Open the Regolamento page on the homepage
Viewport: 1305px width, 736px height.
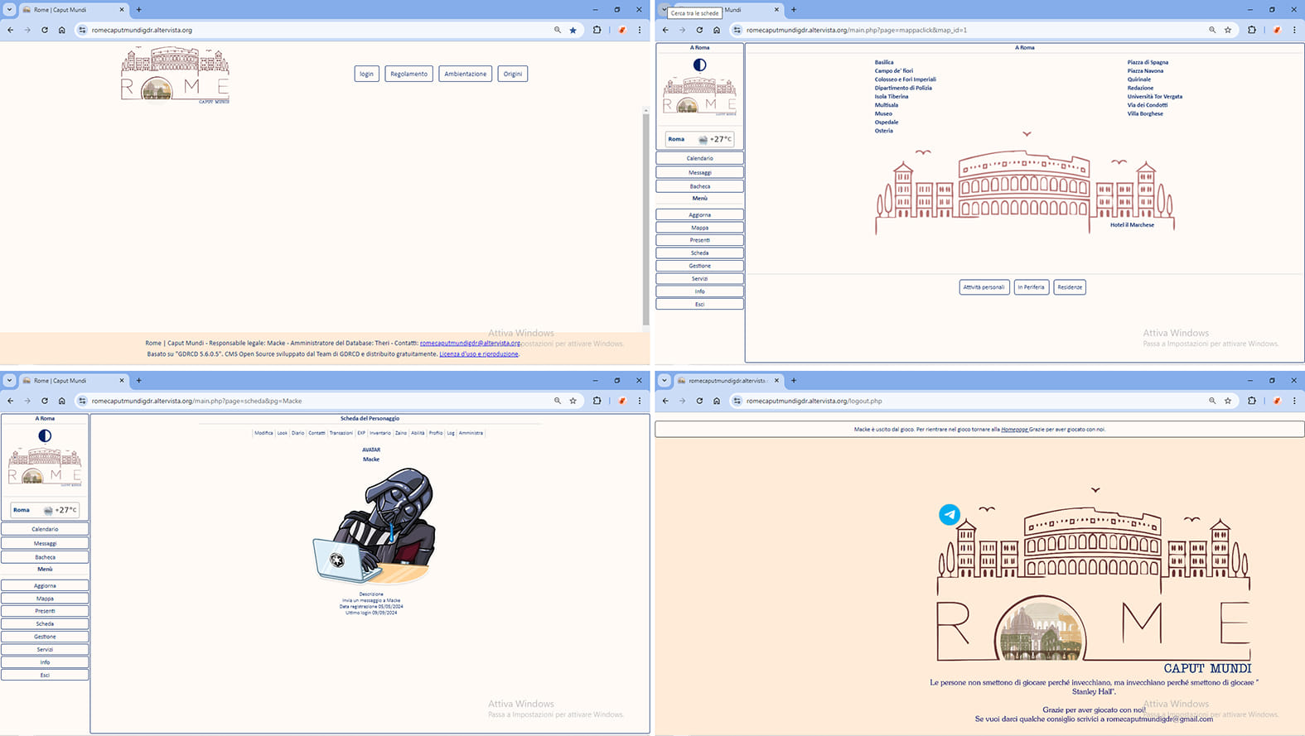(x=409, y=74)
